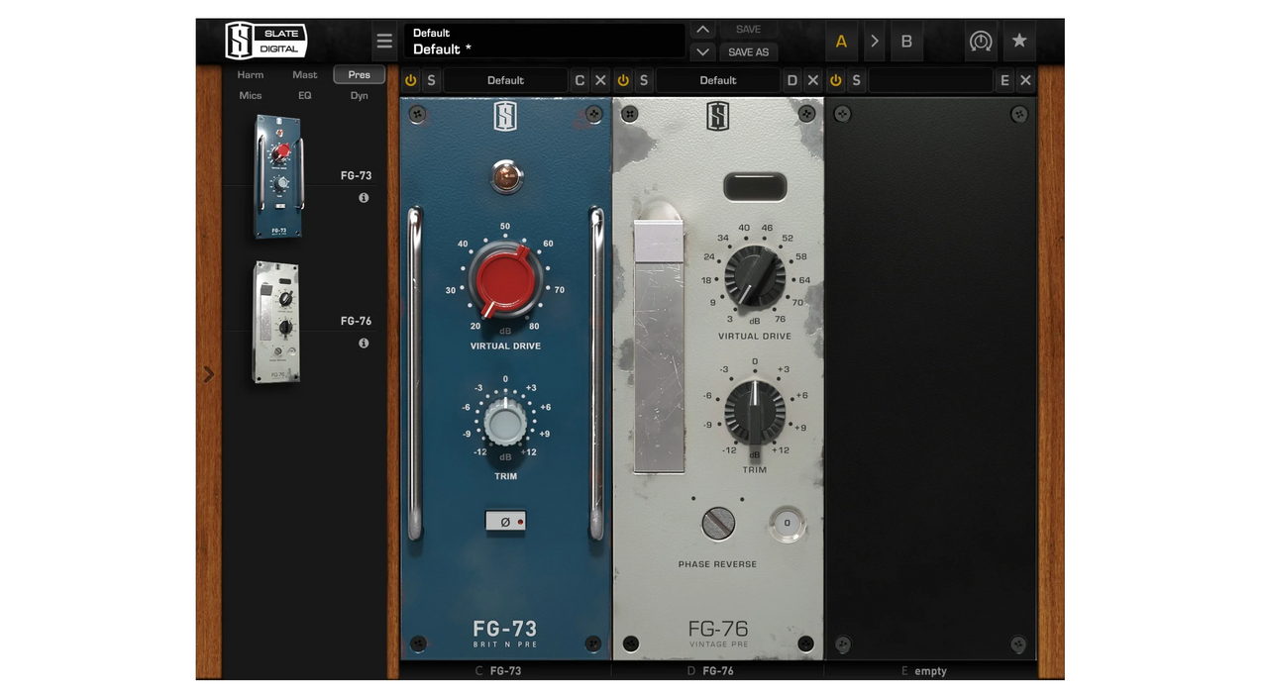Remove module in slot D
The image size is (1265, 693).
tap(813, 80)
